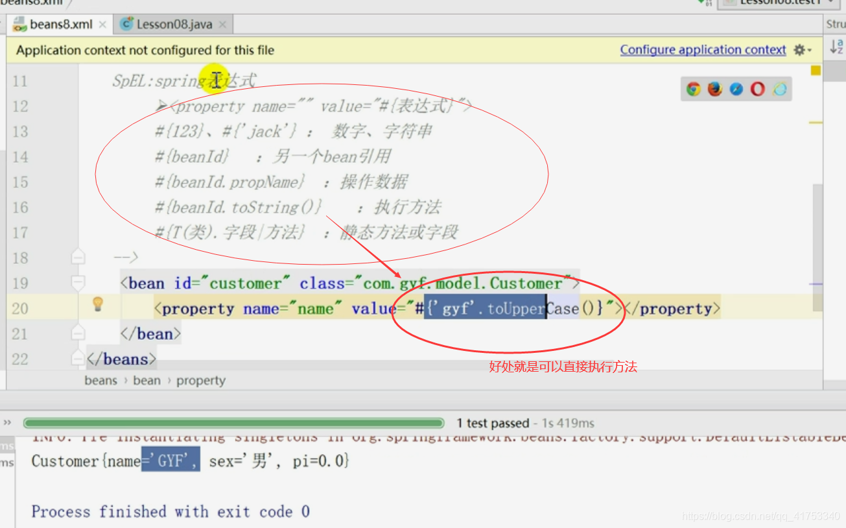This screenshot has width=846, height=528.
Task: Collapse the bean tag fold at line 19
Action: pos(78,283)
